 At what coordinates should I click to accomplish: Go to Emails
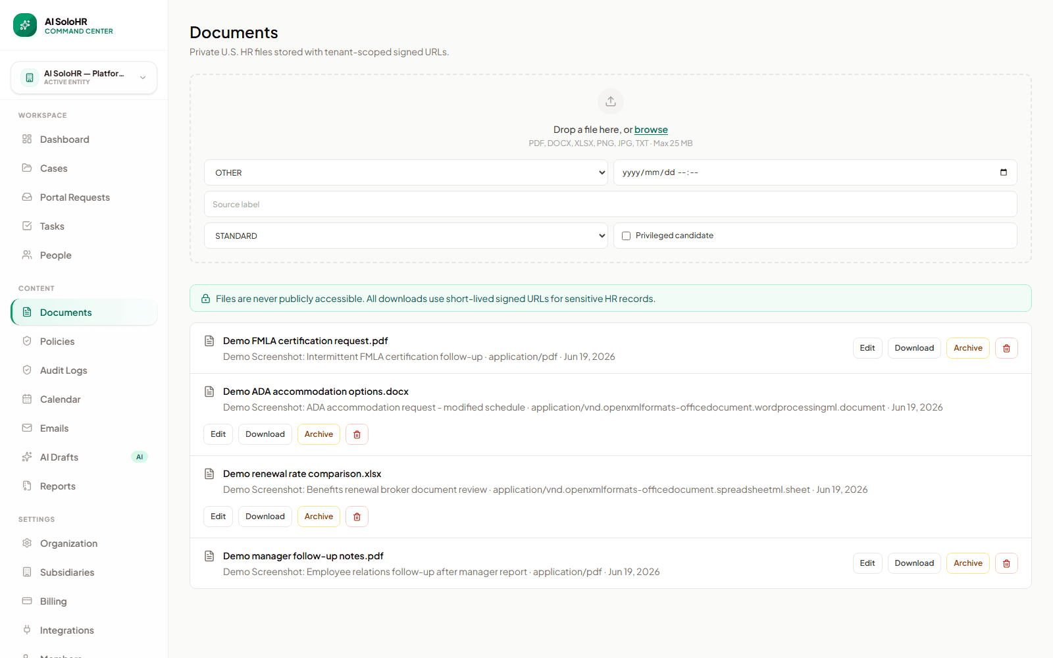click(84, 428)
